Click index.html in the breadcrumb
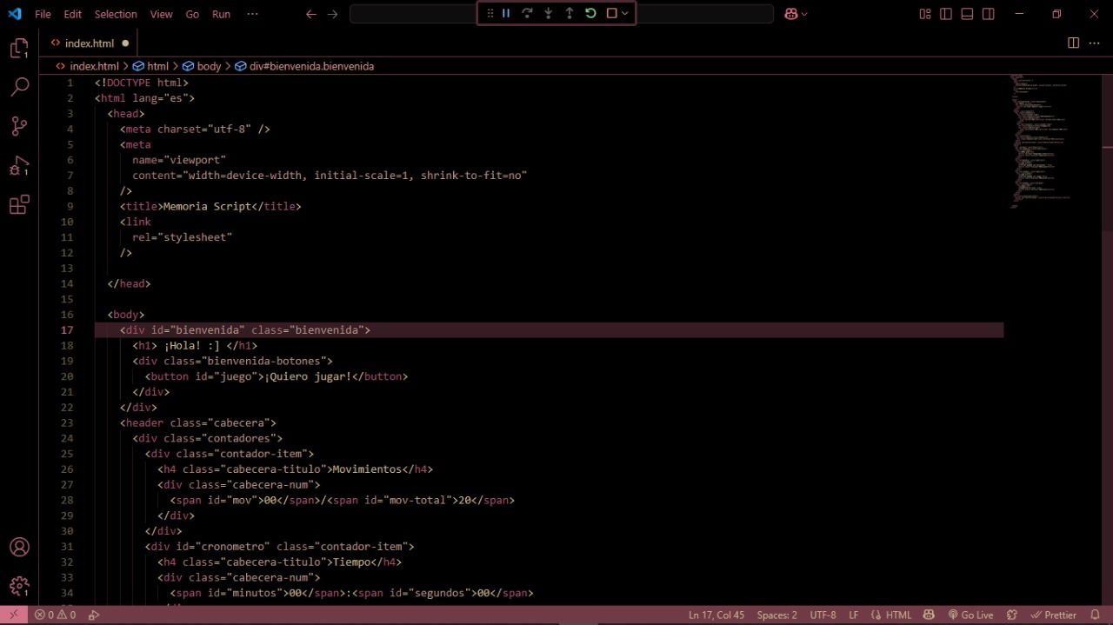The image size is (1113, 625). [94, 66]
